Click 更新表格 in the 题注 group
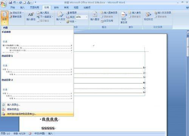This screenshot has width=189, height=136. coord(107,17)
